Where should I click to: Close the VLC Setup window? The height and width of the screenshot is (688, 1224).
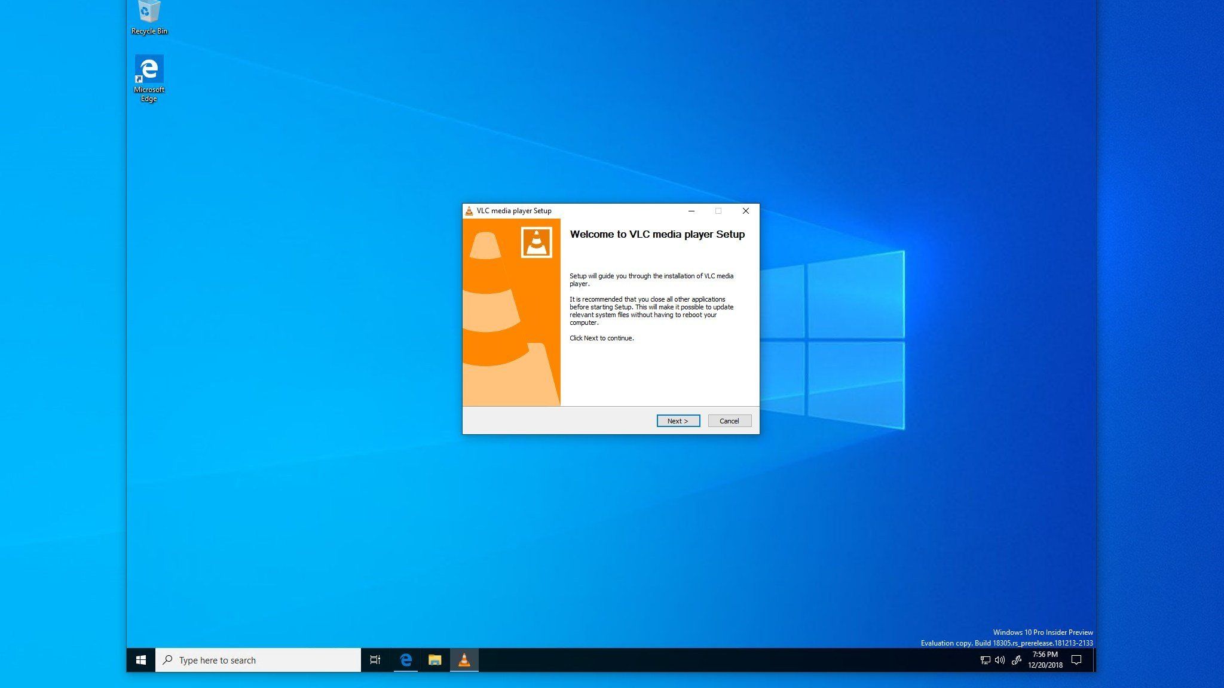pyautogui.click(x=745, y=211)
